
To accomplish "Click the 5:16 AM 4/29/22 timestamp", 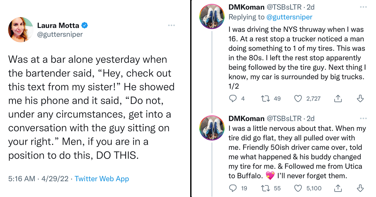I will pyautogui.click(x=38, y=179).
